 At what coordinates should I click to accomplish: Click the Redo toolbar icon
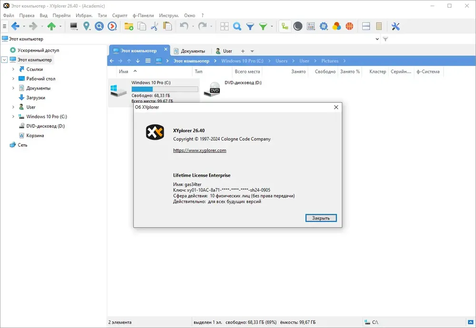pyautogui.click(x=202, y=27)
